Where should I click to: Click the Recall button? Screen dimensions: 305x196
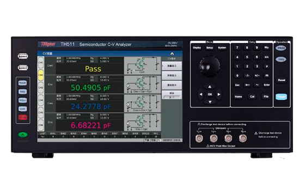tap(22, 83)
